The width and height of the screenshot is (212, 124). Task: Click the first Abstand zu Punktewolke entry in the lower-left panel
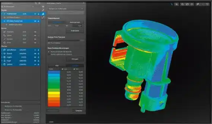pyautogui.click(x=13, y=106)
